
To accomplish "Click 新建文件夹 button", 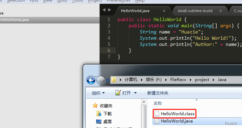I will coord(158,93).
